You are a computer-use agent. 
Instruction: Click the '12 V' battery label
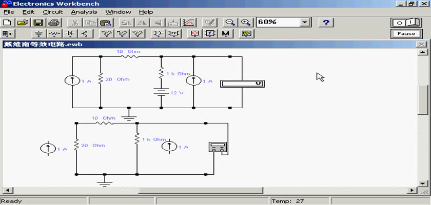177,93
